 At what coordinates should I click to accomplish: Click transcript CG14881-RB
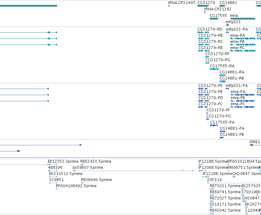(223, 81)
